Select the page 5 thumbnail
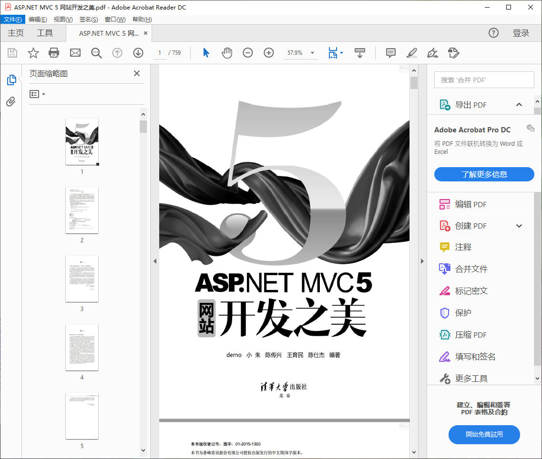 [82, 416]
